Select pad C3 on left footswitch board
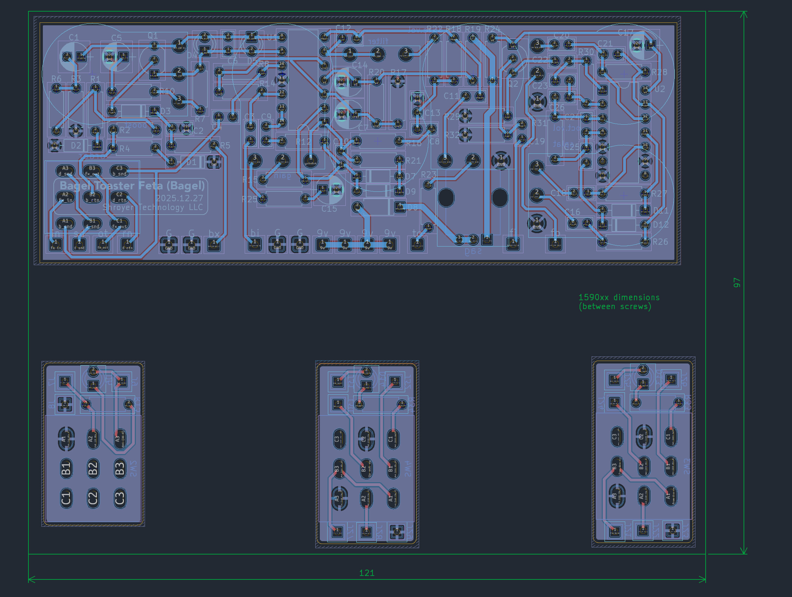This screenshot has height=597, width=792. pos(120,498)
